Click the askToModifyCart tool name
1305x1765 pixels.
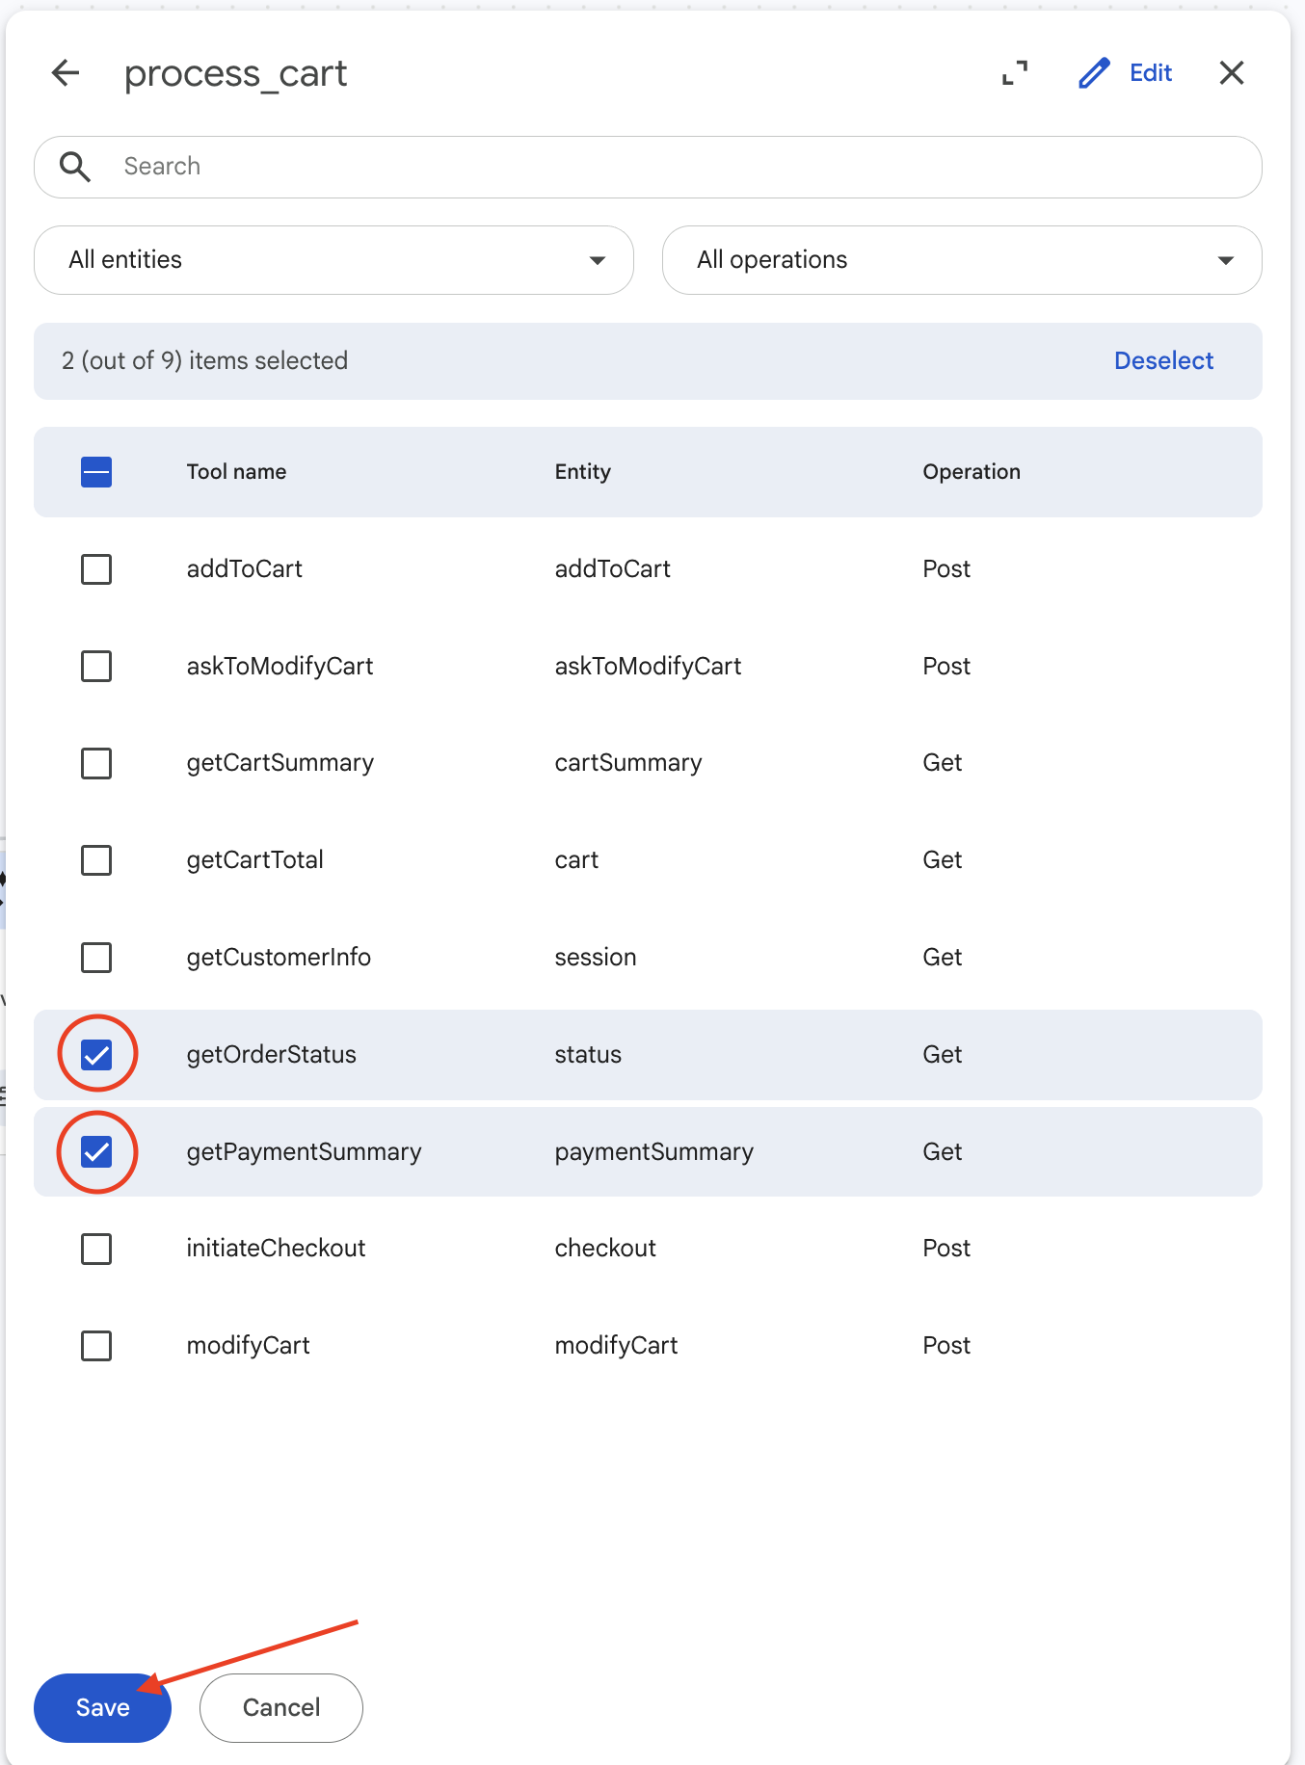(280, 667)
